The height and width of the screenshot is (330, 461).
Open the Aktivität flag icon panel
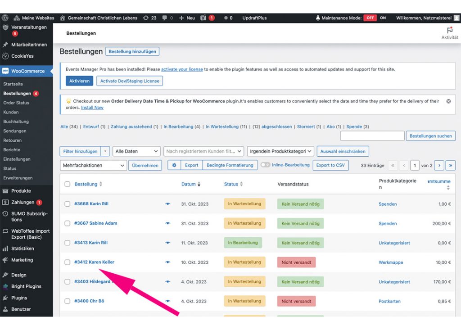point(449,31)
